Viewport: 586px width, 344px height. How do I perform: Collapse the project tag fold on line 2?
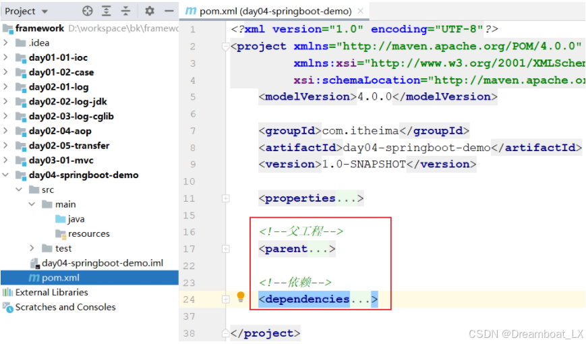pyautogui.click(x=225, y=47)
